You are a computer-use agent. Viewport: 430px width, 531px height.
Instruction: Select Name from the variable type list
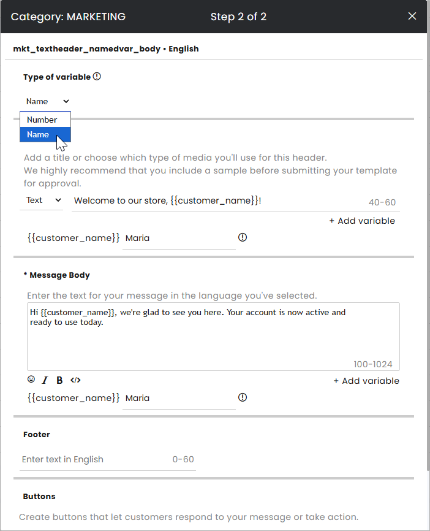click(45, 134)
